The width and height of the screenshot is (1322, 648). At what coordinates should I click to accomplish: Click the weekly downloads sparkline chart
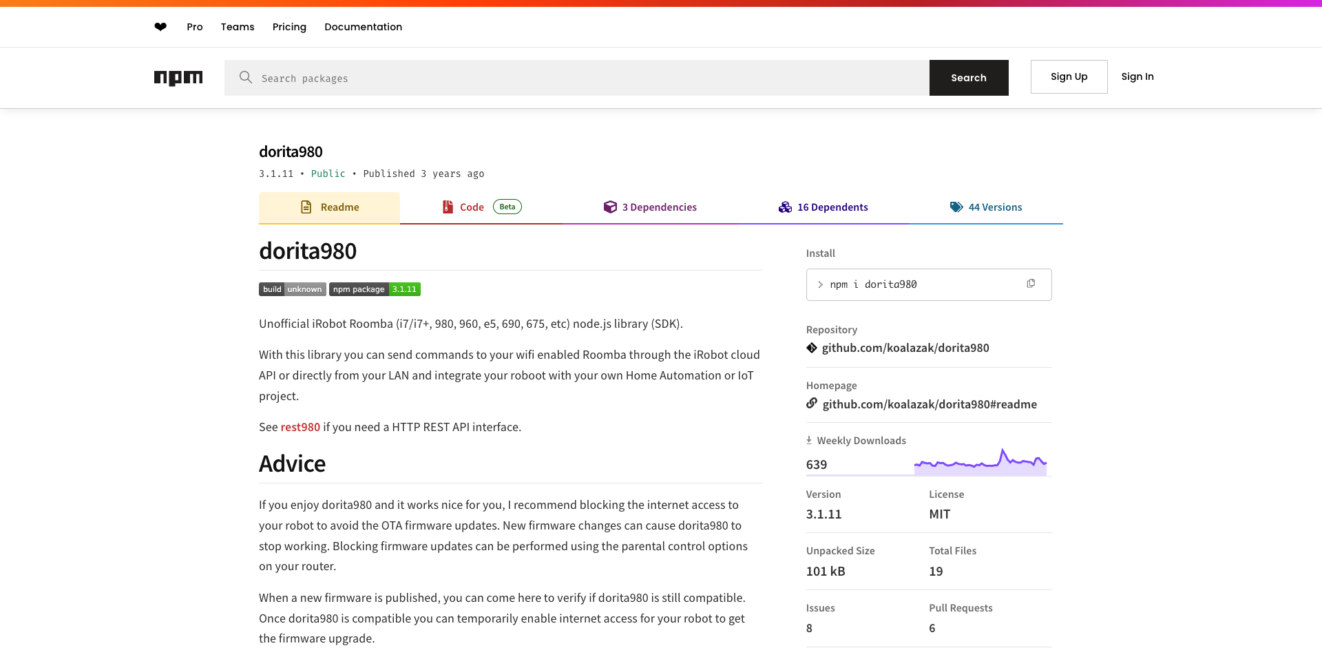(x=980, y=461)
